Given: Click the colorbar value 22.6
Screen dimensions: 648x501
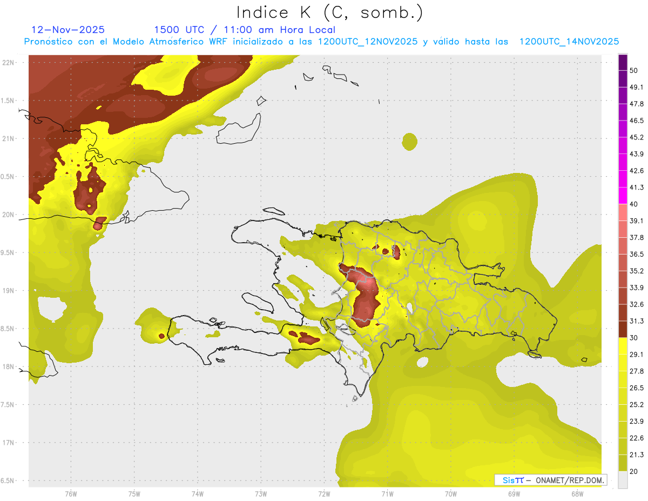Looking at the screenshot, I should tap(637, 438).
